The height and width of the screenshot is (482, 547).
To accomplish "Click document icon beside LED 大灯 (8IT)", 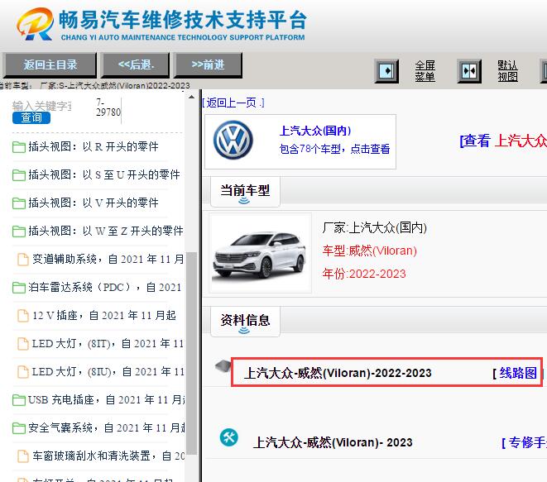I will [23, 344].
